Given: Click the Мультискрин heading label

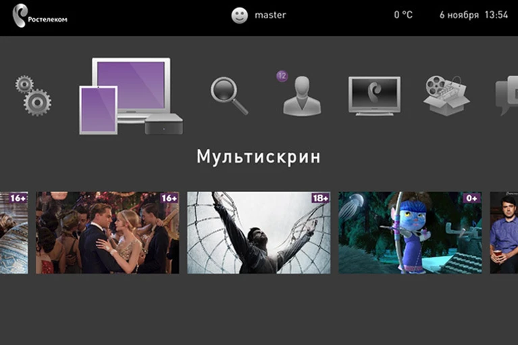Looking at the screenshot, I should (259, 156).
